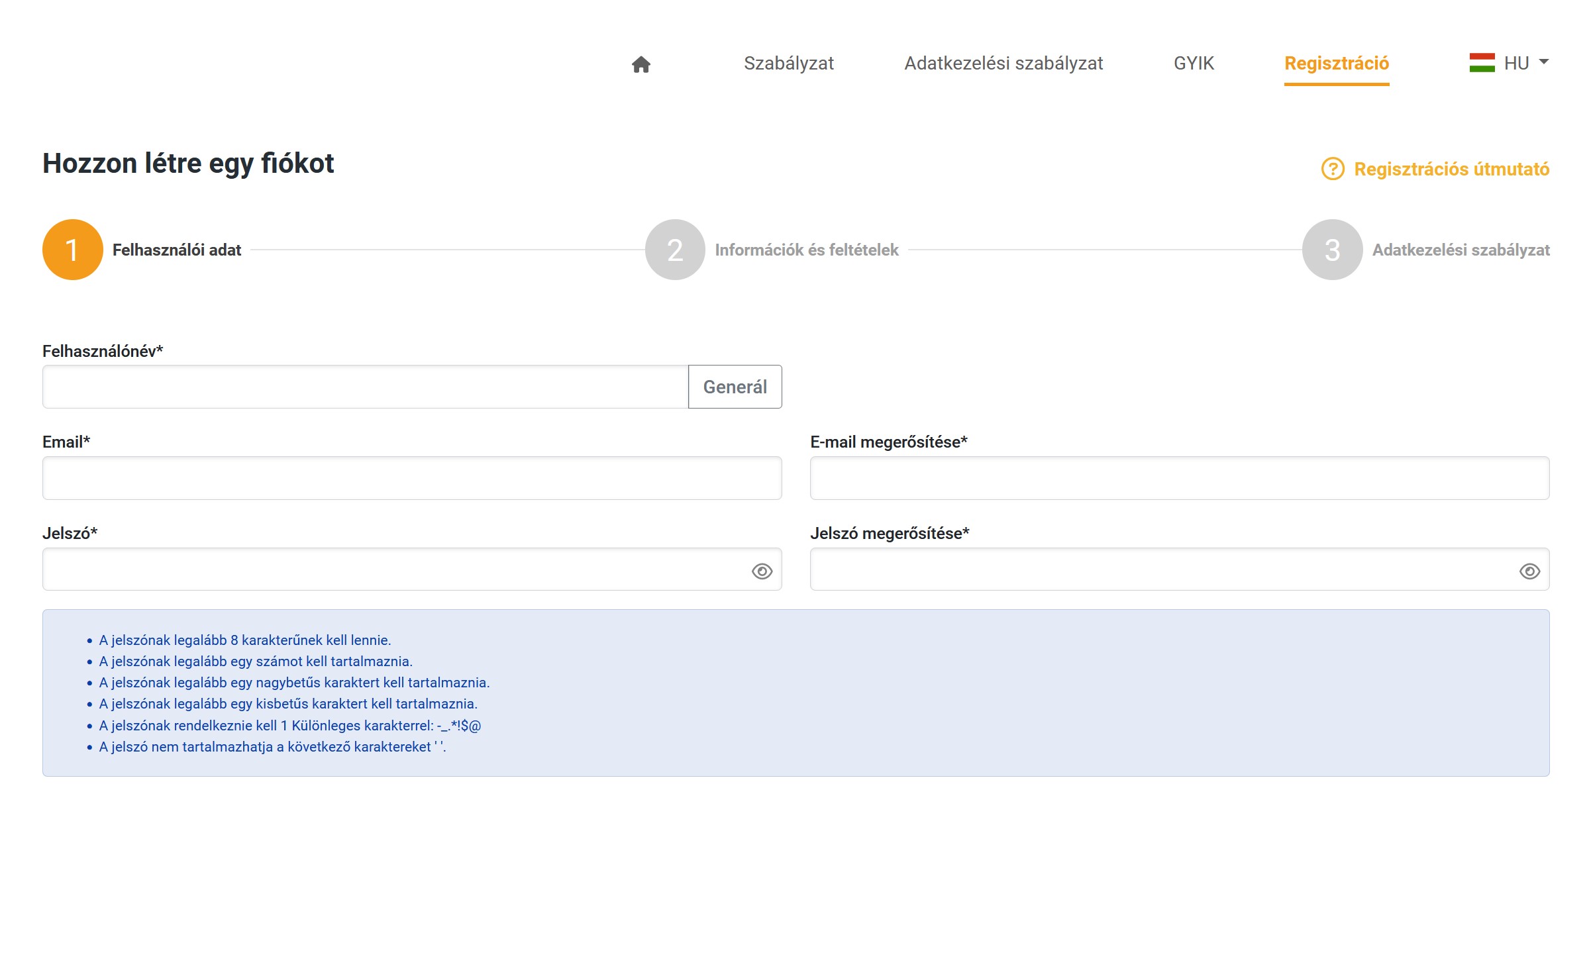Image resolution: width=1591 pixels, height=978 pixels.
Task: Focus the Jelszó password field
Action: pos(412,569)
